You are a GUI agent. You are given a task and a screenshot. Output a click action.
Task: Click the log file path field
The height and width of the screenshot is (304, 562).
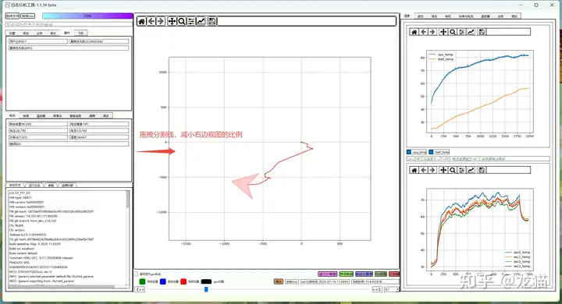click(x=69, y=24)
